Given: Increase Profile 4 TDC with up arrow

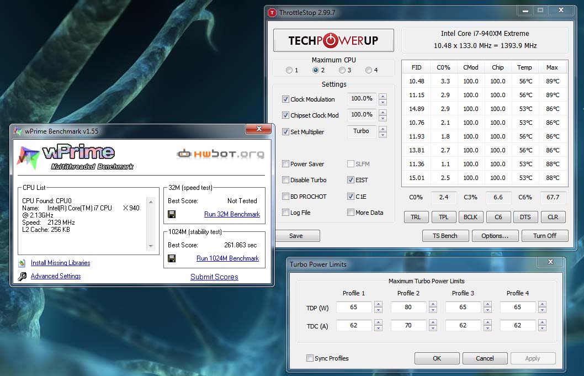Looking at the screenshot, I should (542, 322).
